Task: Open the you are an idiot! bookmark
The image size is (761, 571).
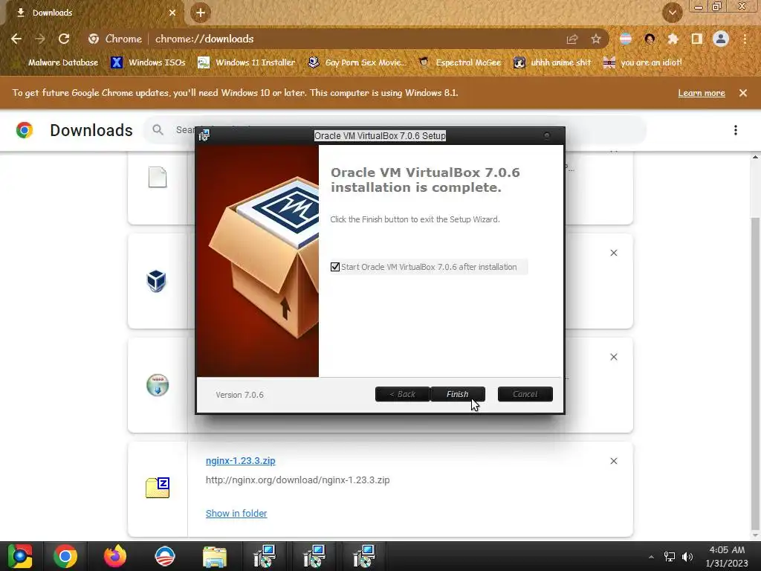Action: [x=643, y=62]
